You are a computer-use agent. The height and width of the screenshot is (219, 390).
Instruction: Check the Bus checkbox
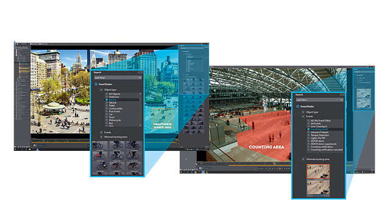pos(107,123)
